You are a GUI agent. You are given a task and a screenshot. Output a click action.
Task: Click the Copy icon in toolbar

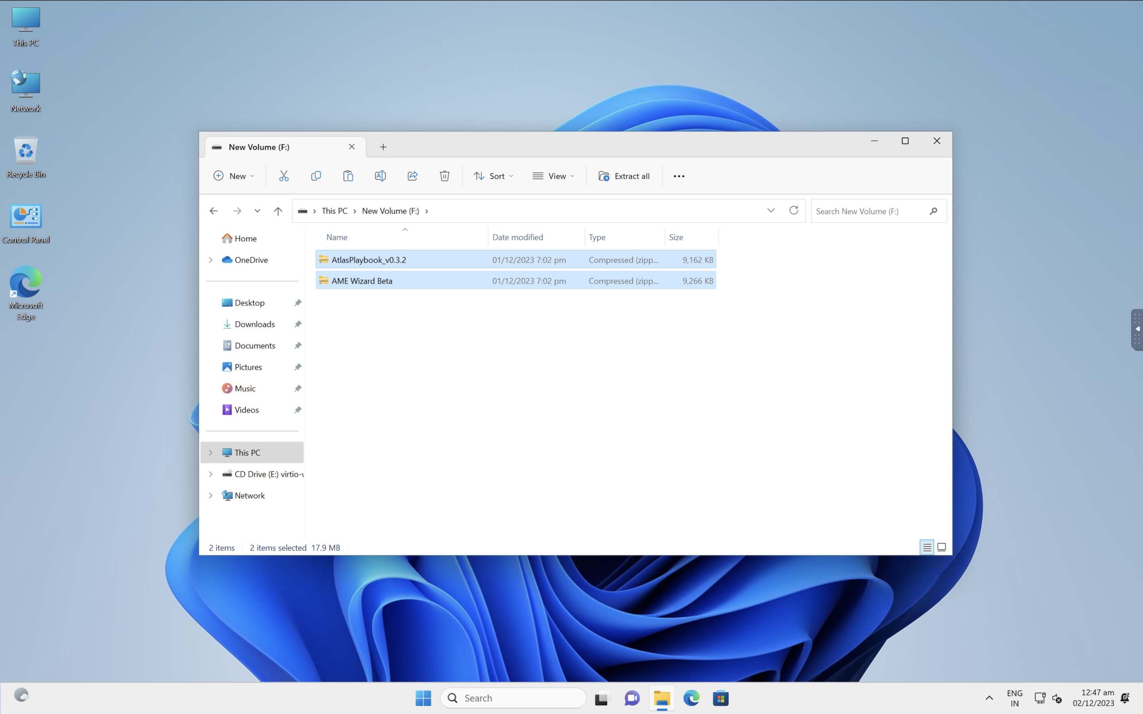click(315, 175)
